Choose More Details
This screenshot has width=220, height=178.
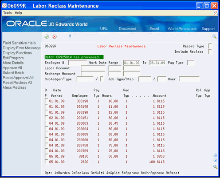[x=13, y=63]
